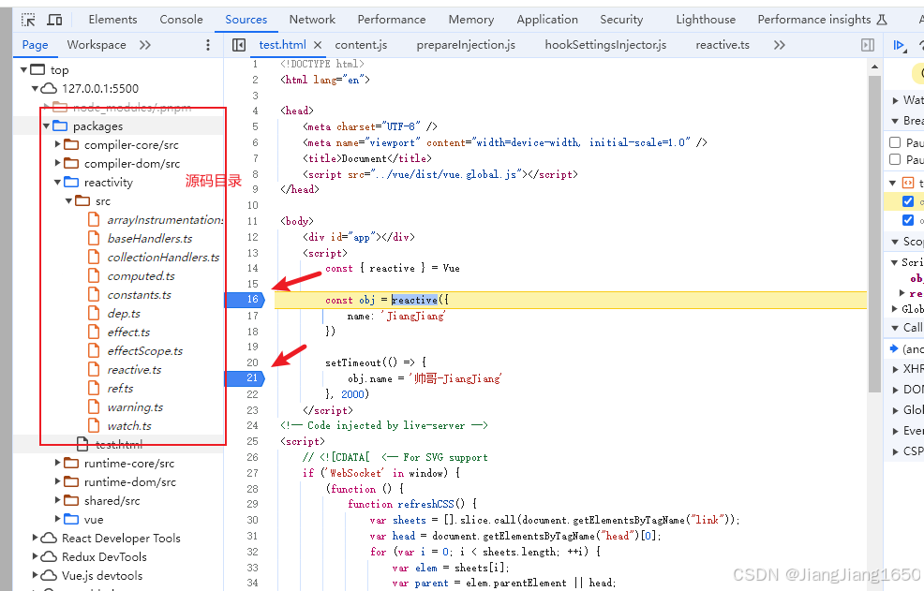Open arrayInstrumentations file in tree
The height and width of the screenshot is (591, 924).
165,220
